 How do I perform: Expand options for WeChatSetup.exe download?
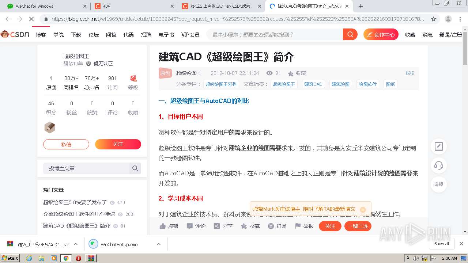click(159, 244)
